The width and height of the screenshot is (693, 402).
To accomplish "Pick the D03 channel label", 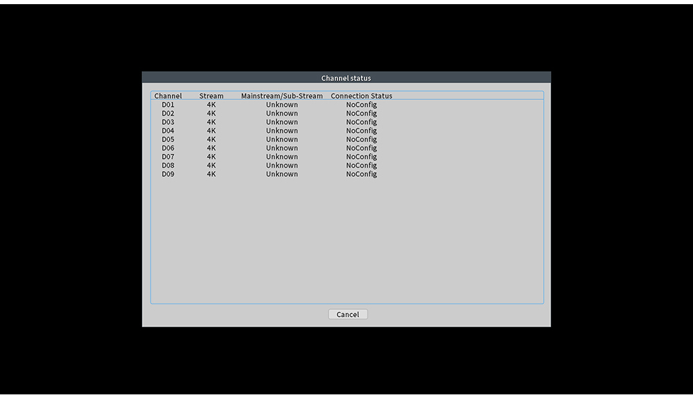I will click(x=168, y=122).
